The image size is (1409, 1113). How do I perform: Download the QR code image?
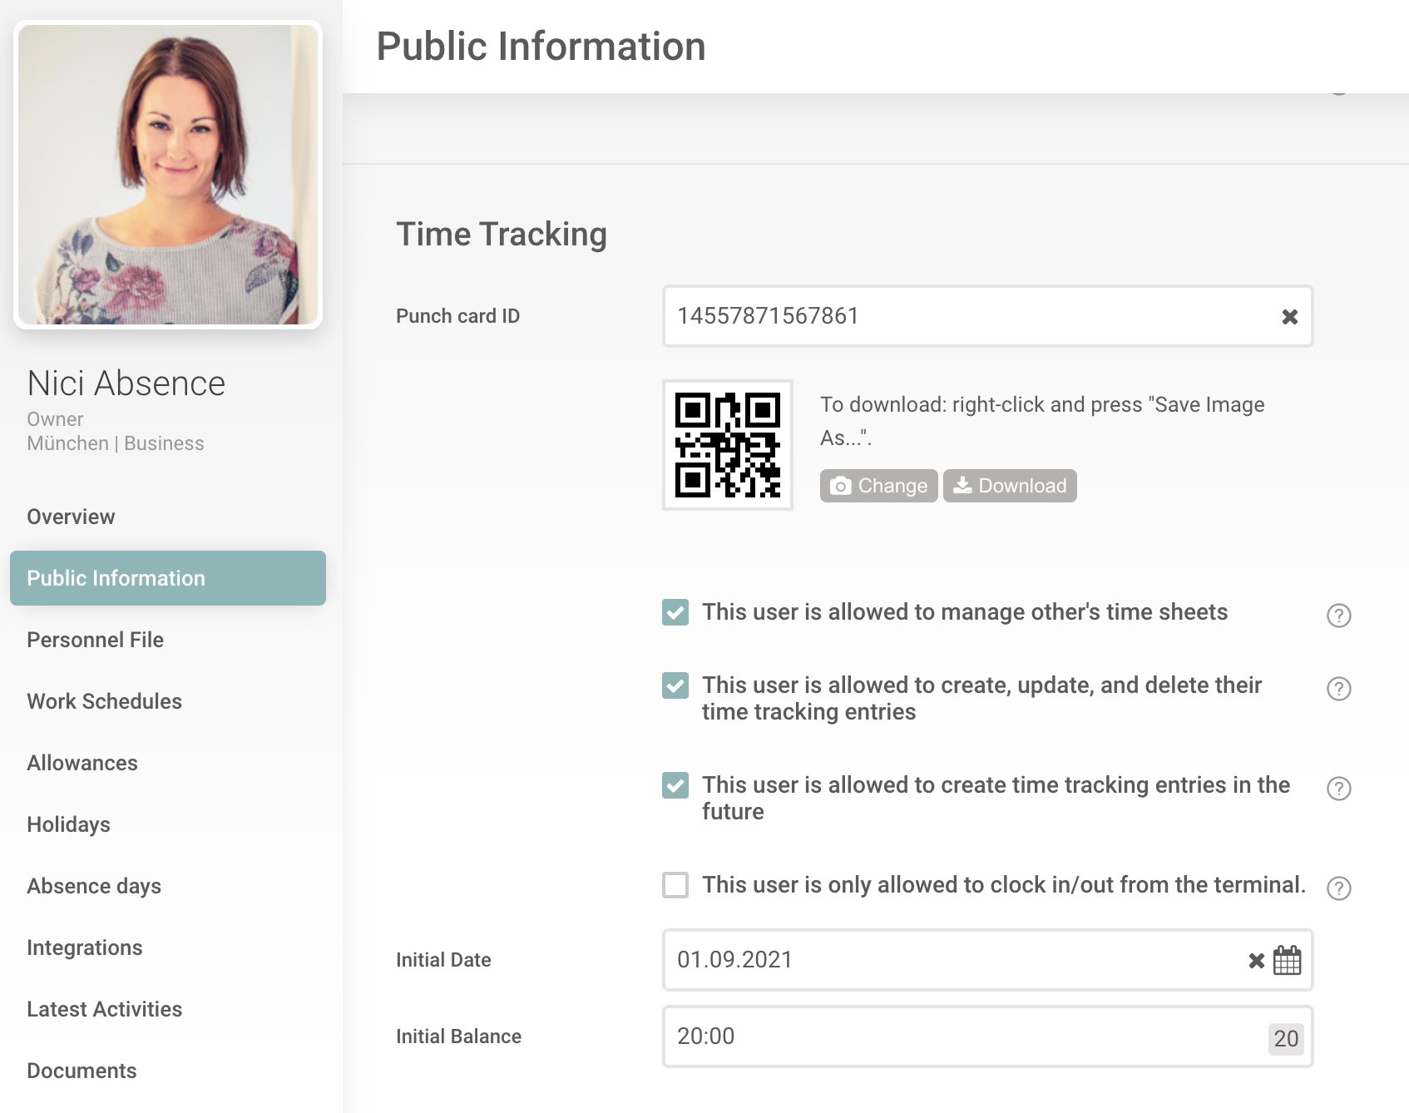click(x=1010, y=486)
